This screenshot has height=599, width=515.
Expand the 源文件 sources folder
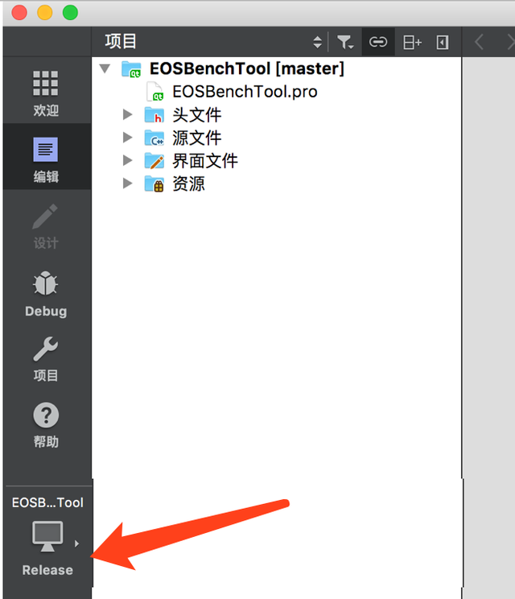[x=127, y=138]
